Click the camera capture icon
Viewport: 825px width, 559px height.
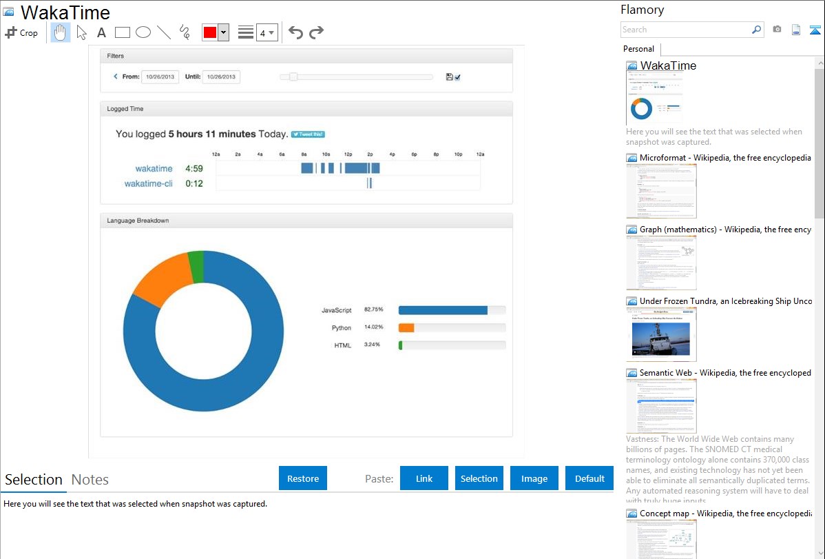click(x=777, y=30)
